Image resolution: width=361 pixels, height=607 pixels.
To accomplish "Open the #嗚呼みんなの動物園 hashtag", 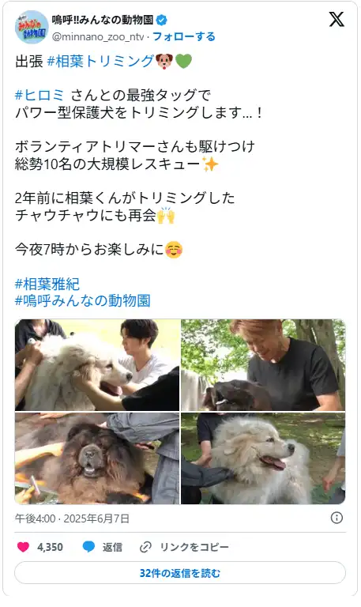I will click(x=82, y=301).
